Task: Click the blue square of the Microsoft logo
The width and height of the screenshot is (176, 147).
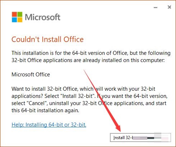Action: tap(14, 20)
